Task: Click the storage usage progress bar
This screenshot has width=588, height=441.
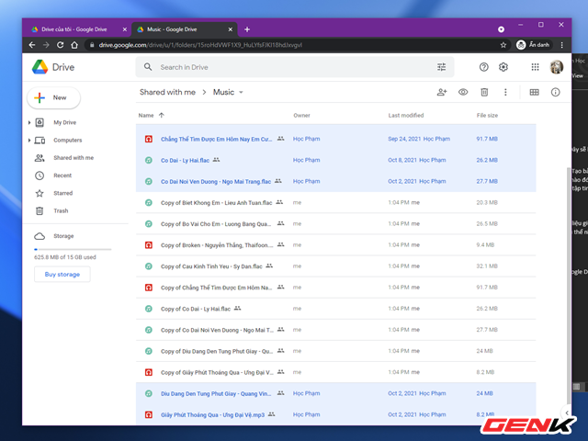Action: point(73,249)
